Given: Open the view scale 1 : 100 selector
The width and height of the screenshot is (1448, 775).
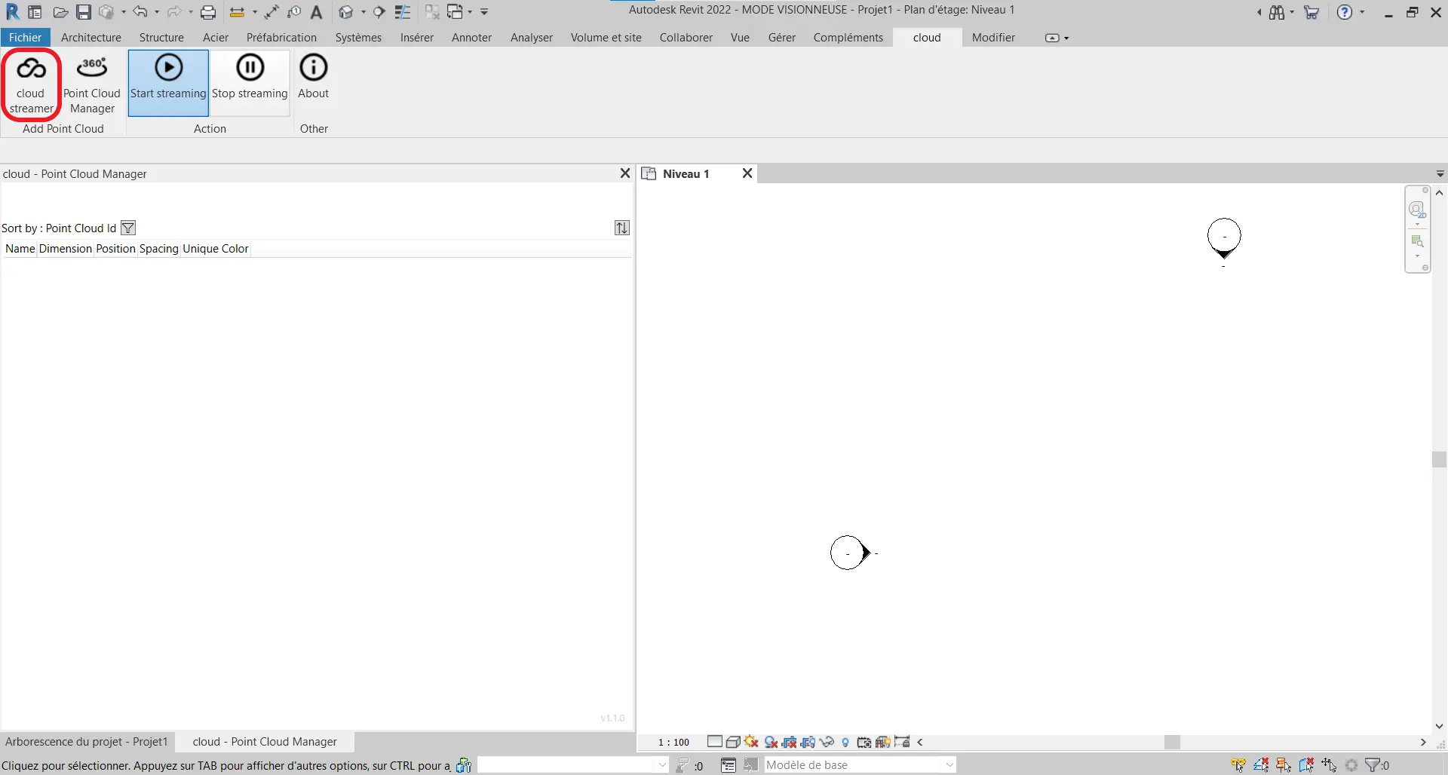Looking at the screenshot, I should click(673, 743).
